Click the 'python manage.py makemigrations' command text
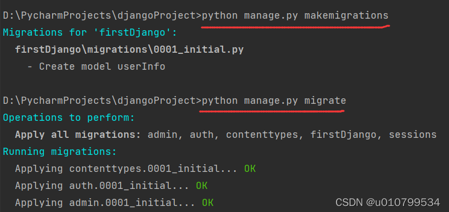This screenshot has height=212, width=449. click(295, 15)
